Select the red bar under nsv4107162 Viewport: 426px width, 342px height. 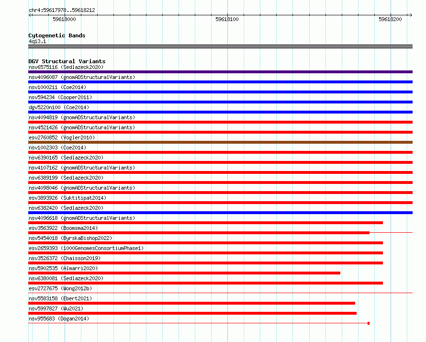click(x=220, y=172)
